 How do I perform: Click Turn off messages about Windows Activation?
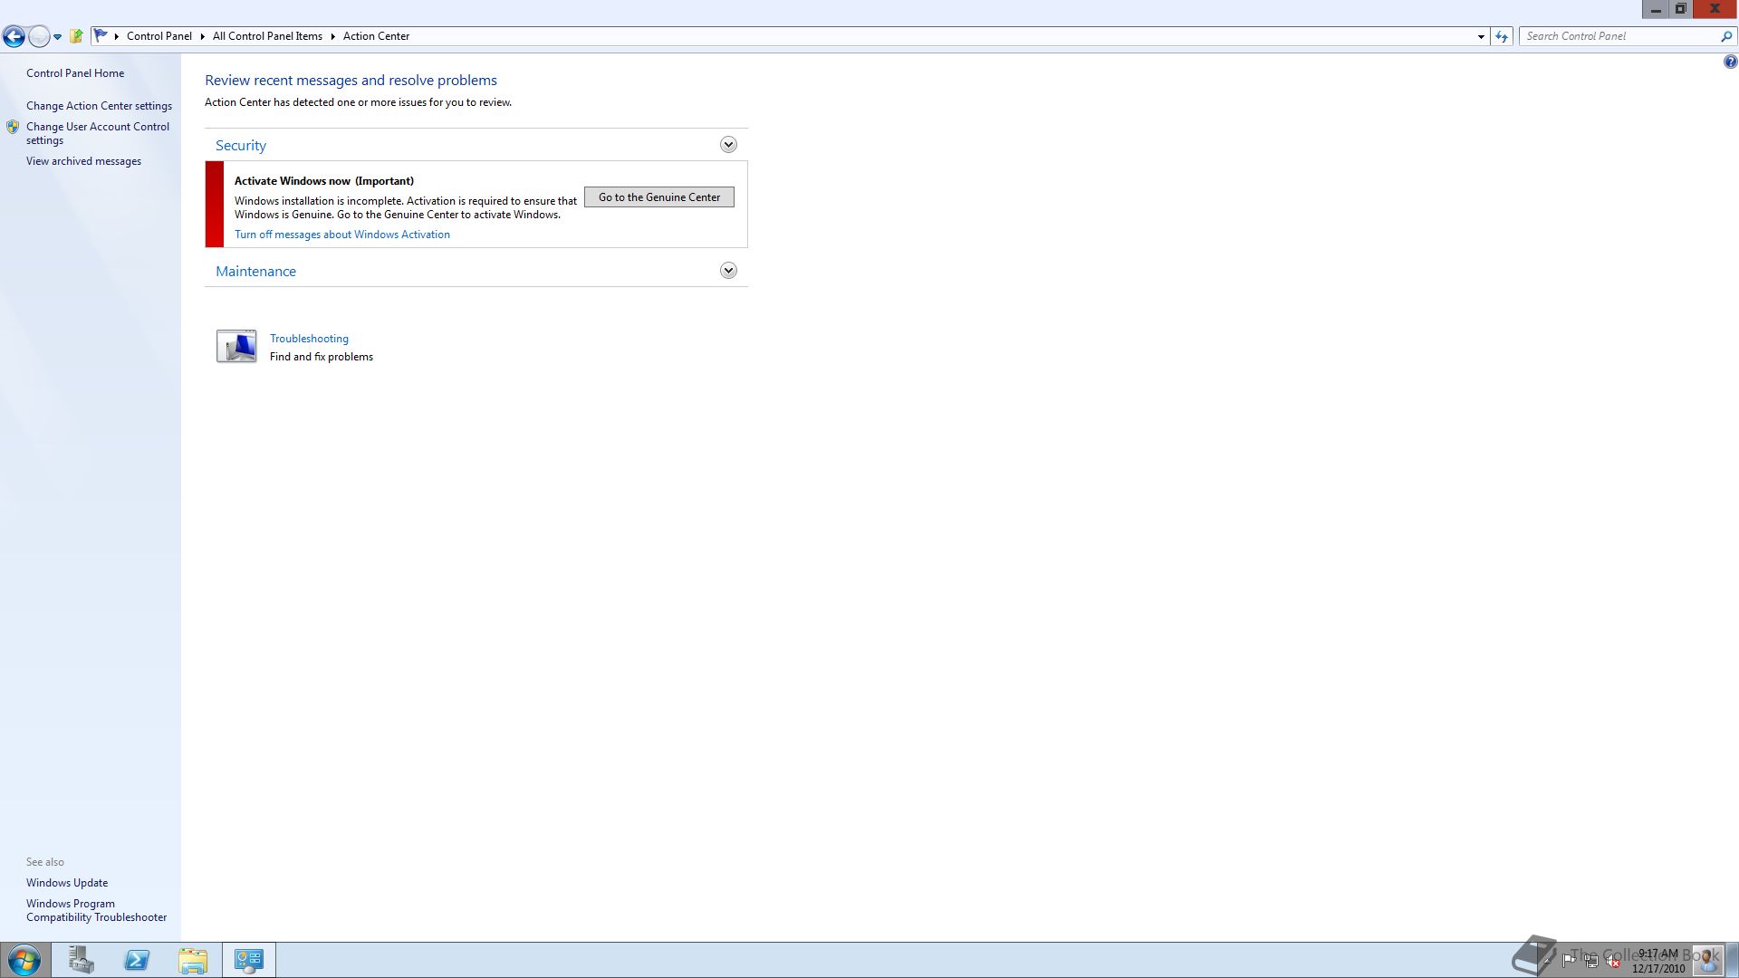point(342,235)
